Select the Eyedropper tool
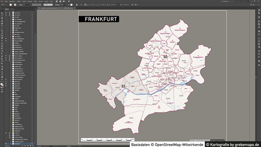 [x=2, y=61]
